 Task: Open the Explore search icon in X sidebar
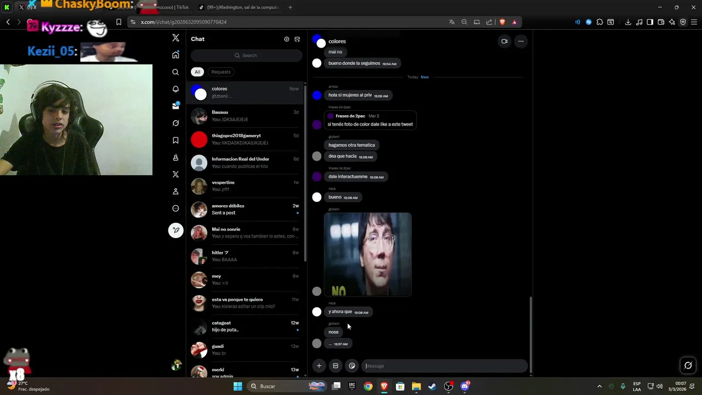tap(175, 72)
